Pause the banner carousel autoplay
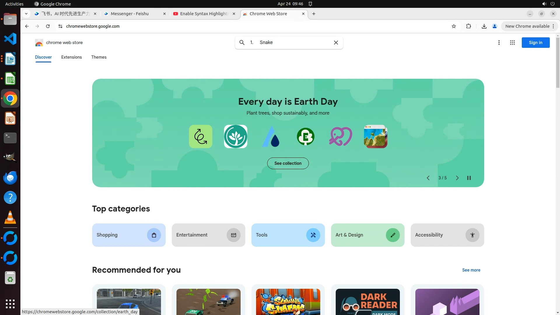This screenshot has width=560, height=315. coord(469,178)
